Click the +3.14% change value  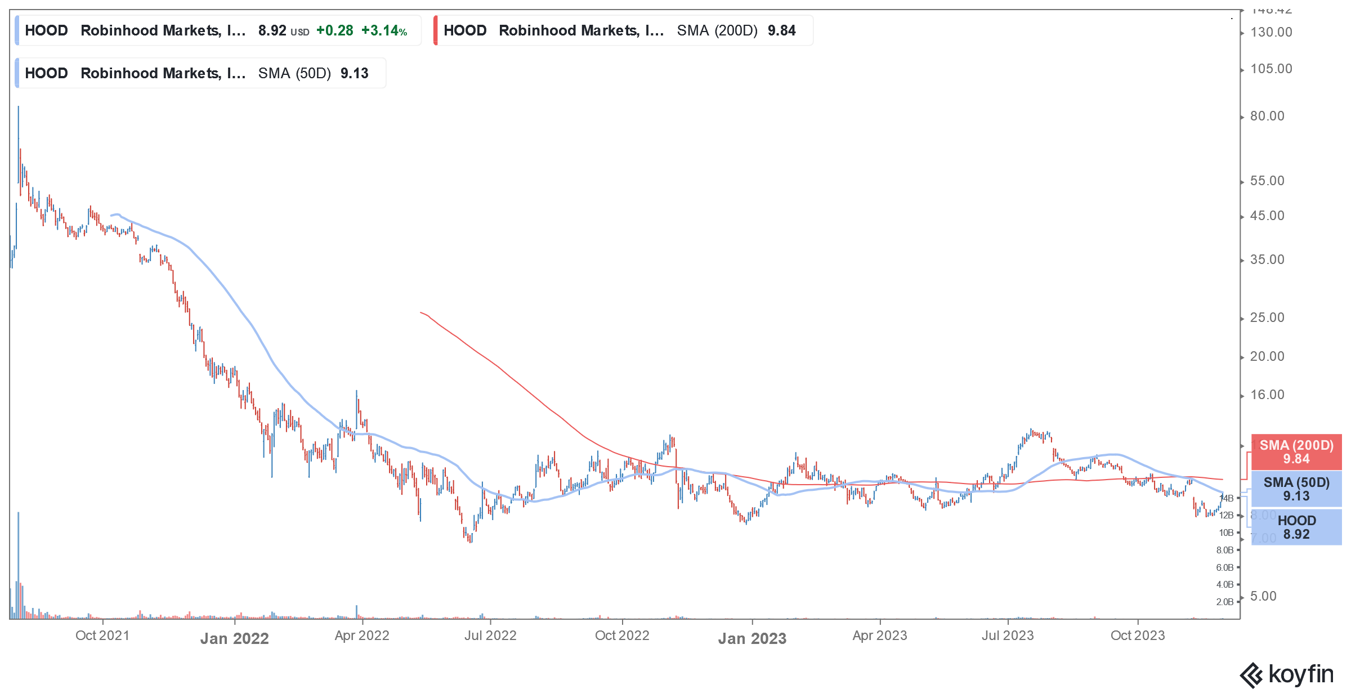click(x=384, y=30)
